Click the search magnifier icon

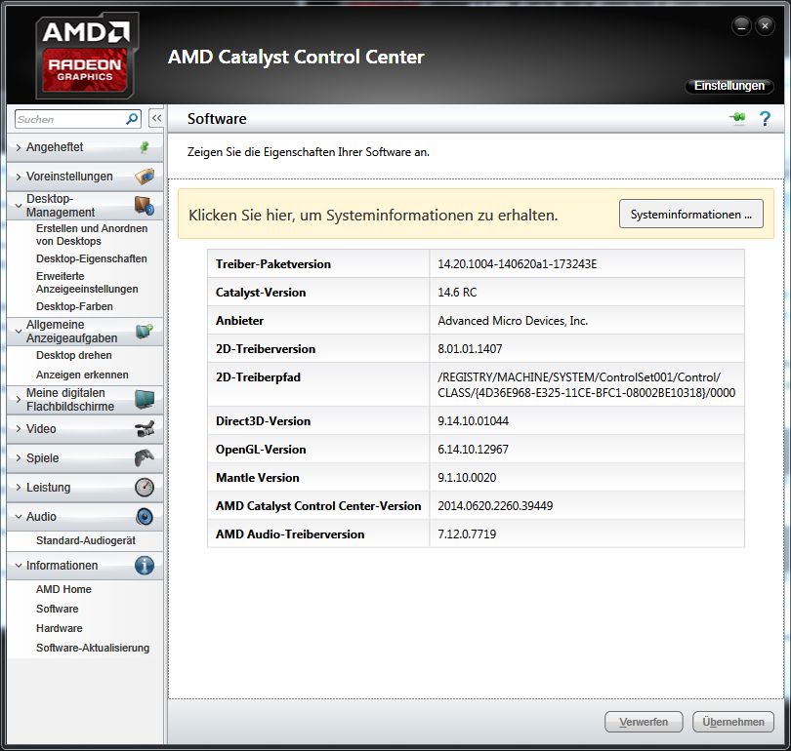pyautogui.click(x=132, y=119)
